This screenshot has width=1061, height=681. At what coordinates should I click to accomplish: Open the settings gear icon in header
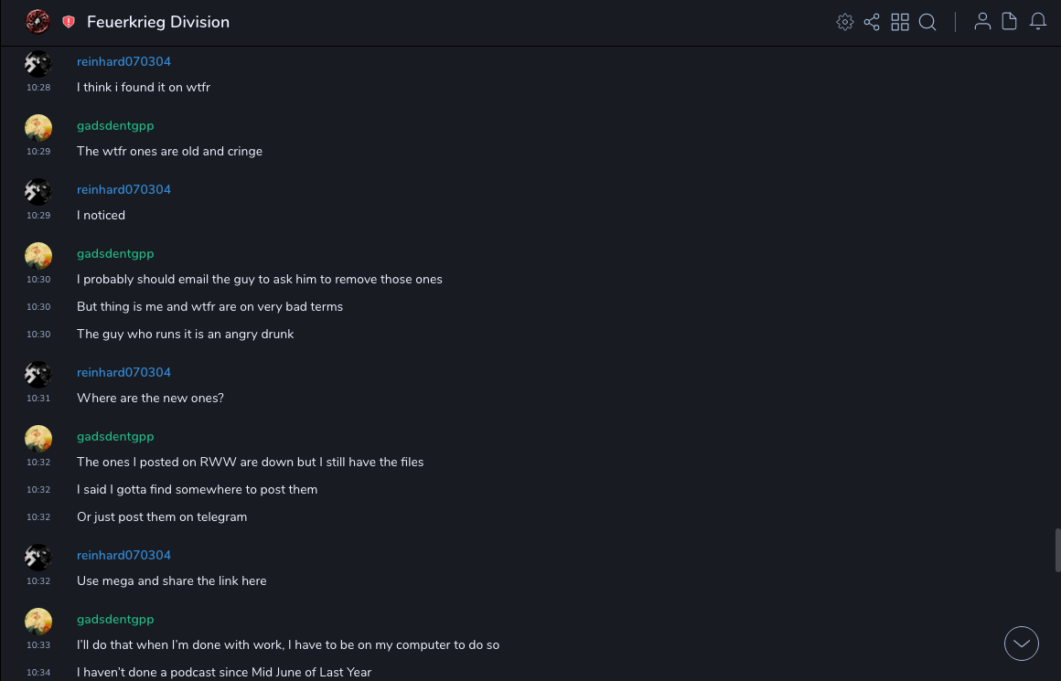click(x=845, y=22)
